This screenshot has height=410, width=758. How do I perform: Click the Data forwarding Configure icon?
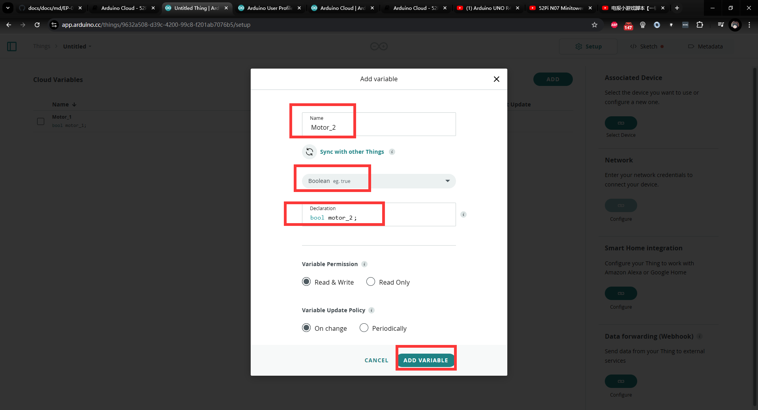pyautogui.click(x=621, y=381)
